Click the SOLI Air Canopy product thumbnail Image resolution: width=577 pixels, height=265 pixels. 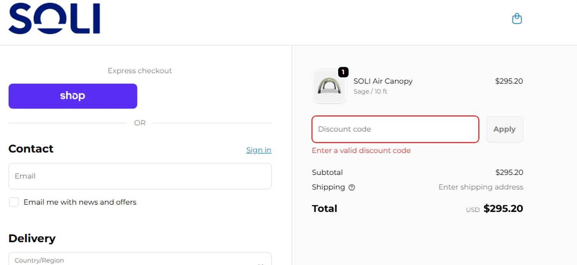pos(329,86)
